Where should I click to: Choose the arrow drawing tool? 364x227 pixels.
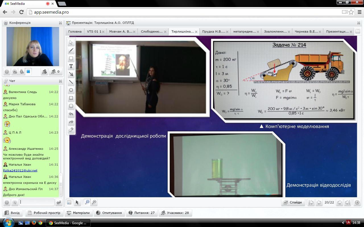tap(71, 74)
